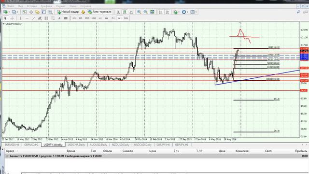Switch timeframe to D1
This screenshot has width=309, height=174.
(x=113, y=18)
